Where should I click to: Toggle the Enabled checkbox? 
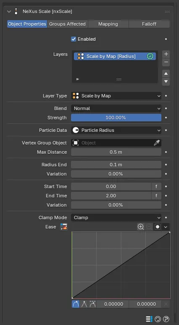pos(74,39)
